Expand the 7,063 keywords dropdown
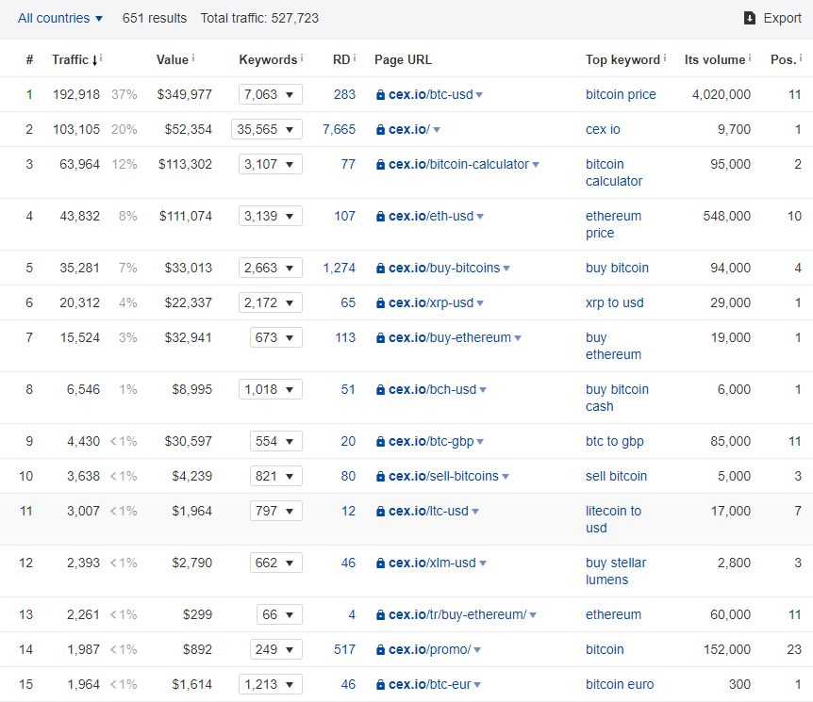813x702 pixels. [271, 94]
